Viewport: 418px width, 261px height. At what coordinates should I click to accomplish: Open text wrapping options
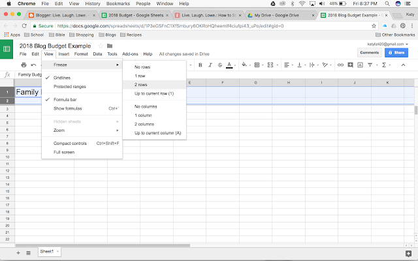pyautogui.click(x=312, y=65)
